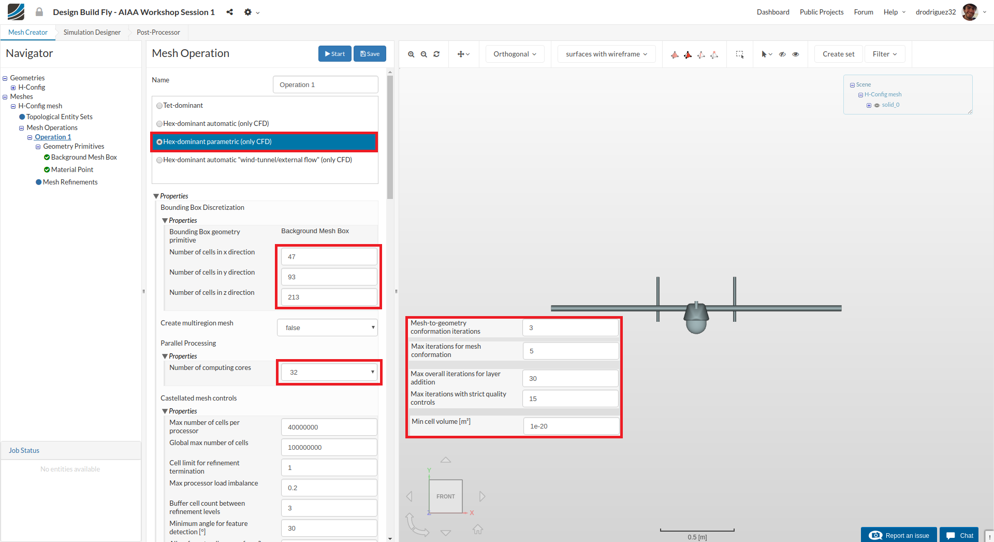Select the dark-edged faces pick mode icon
994x542 pixels.
pyautogui.click(x=688, y=54)
